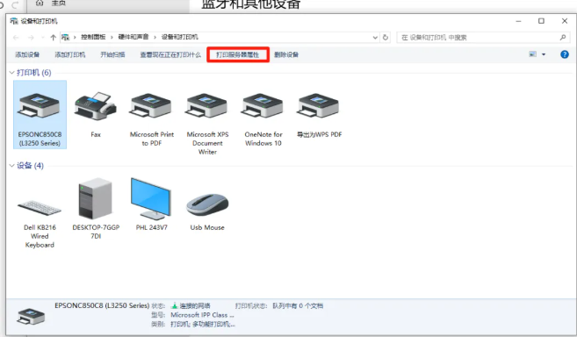Select the EPSONC850C8 L3250 Series printer
Viewport: 577px width, 337px height.
[40, 114]
